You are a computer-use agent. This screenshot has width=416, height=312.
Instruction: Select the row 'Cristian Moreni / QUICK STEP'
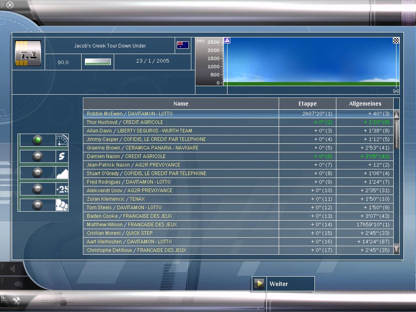pos(238,233)
